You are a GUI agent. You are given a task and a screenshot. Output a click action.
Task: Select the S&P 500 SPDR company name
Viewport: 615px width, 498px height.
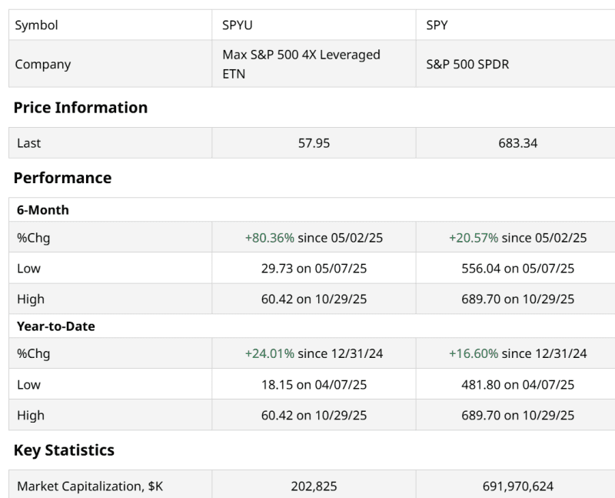coord(467,65)
